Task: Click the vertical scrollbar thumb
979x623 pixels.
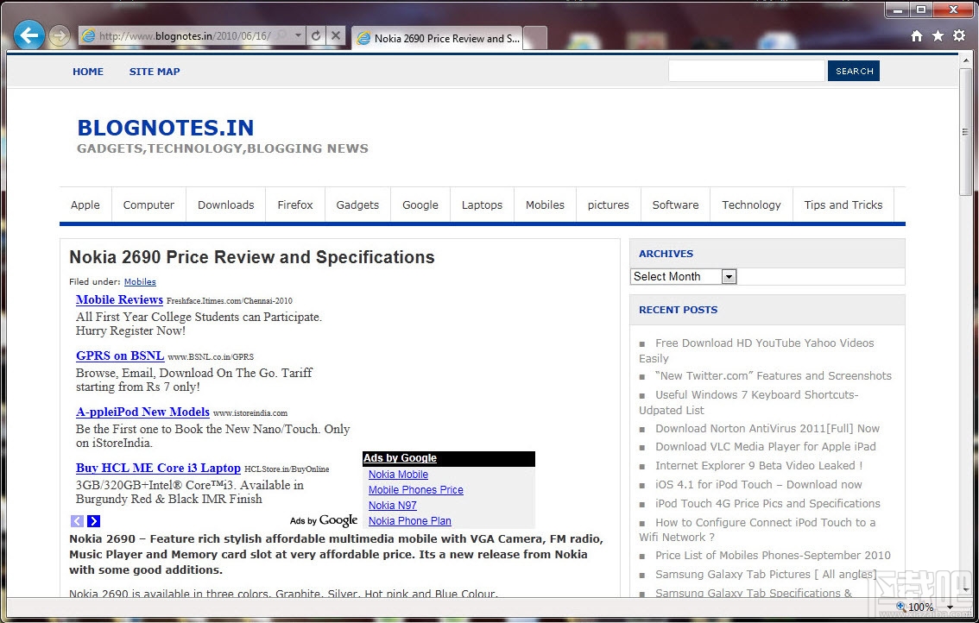Action: 966,131
